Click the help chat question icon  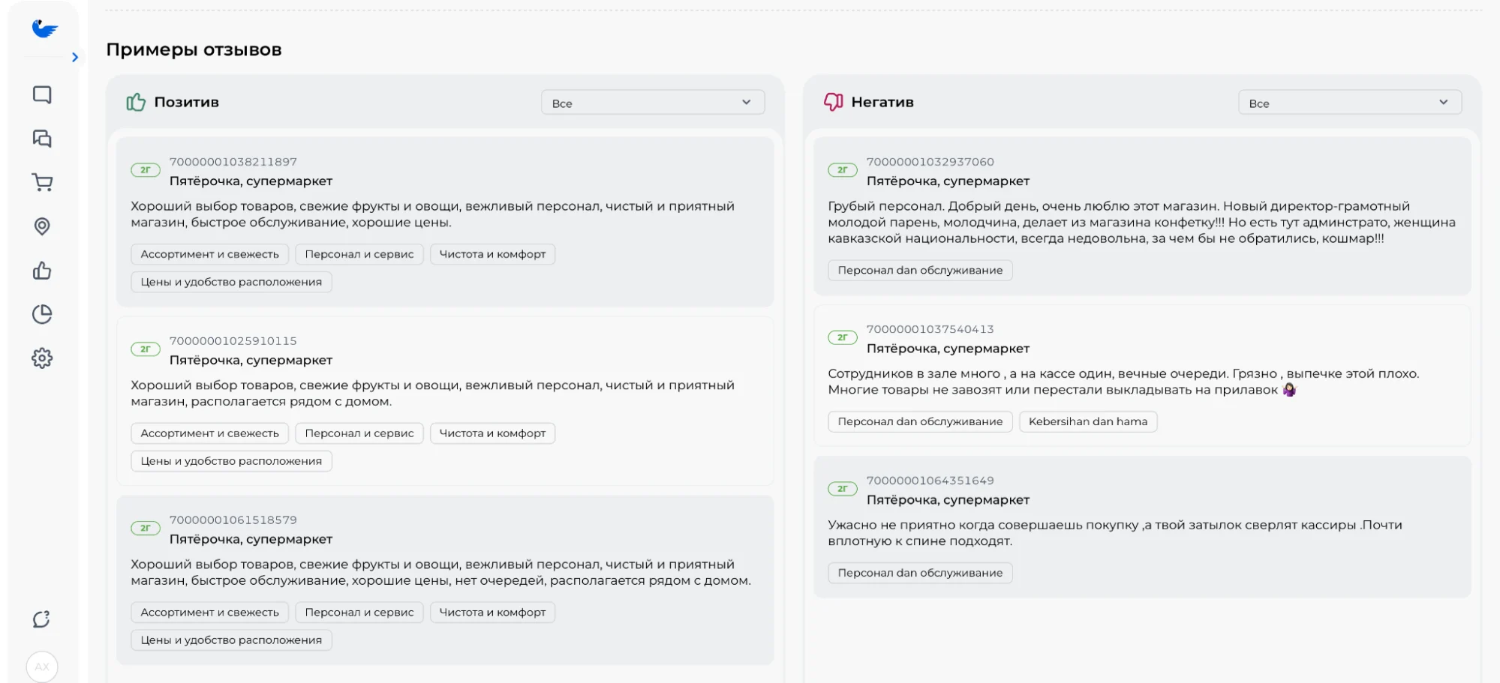point(42,619)
